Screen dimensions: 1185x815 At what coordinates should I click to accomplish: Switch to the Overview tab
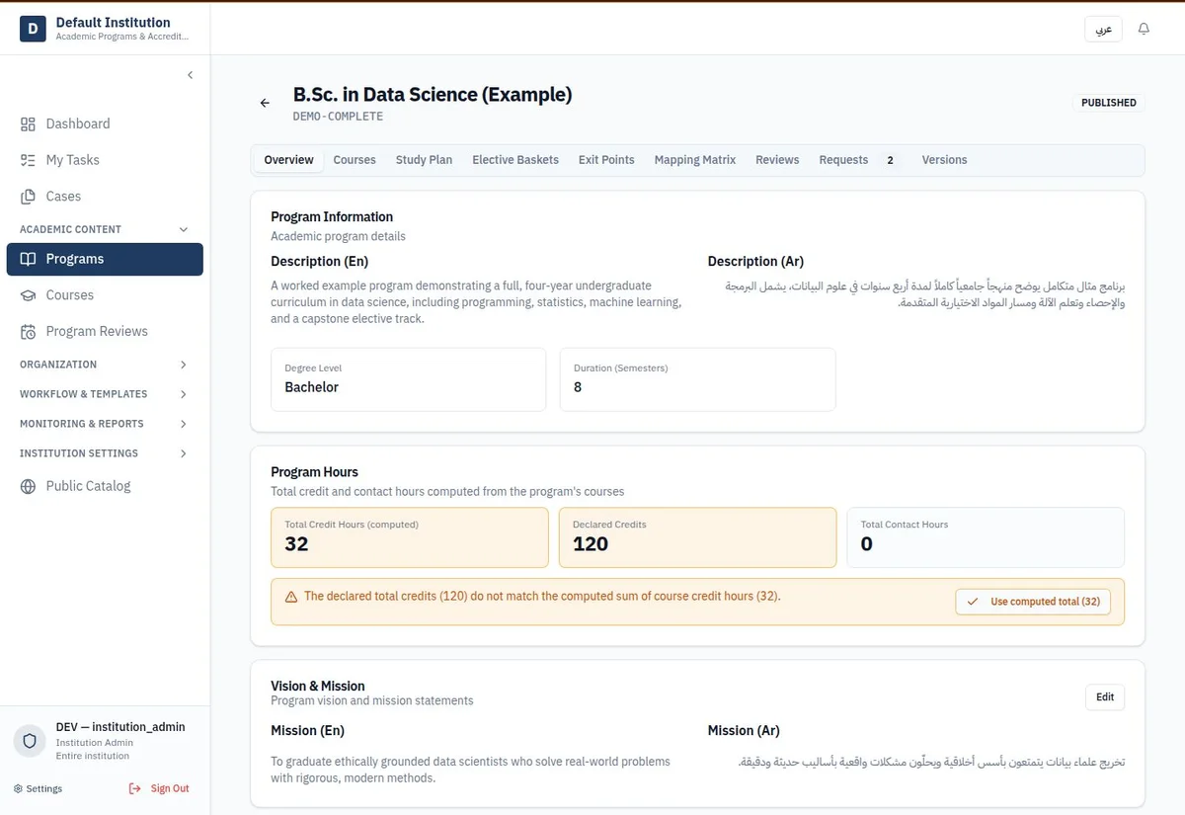(x=288, y=160)
